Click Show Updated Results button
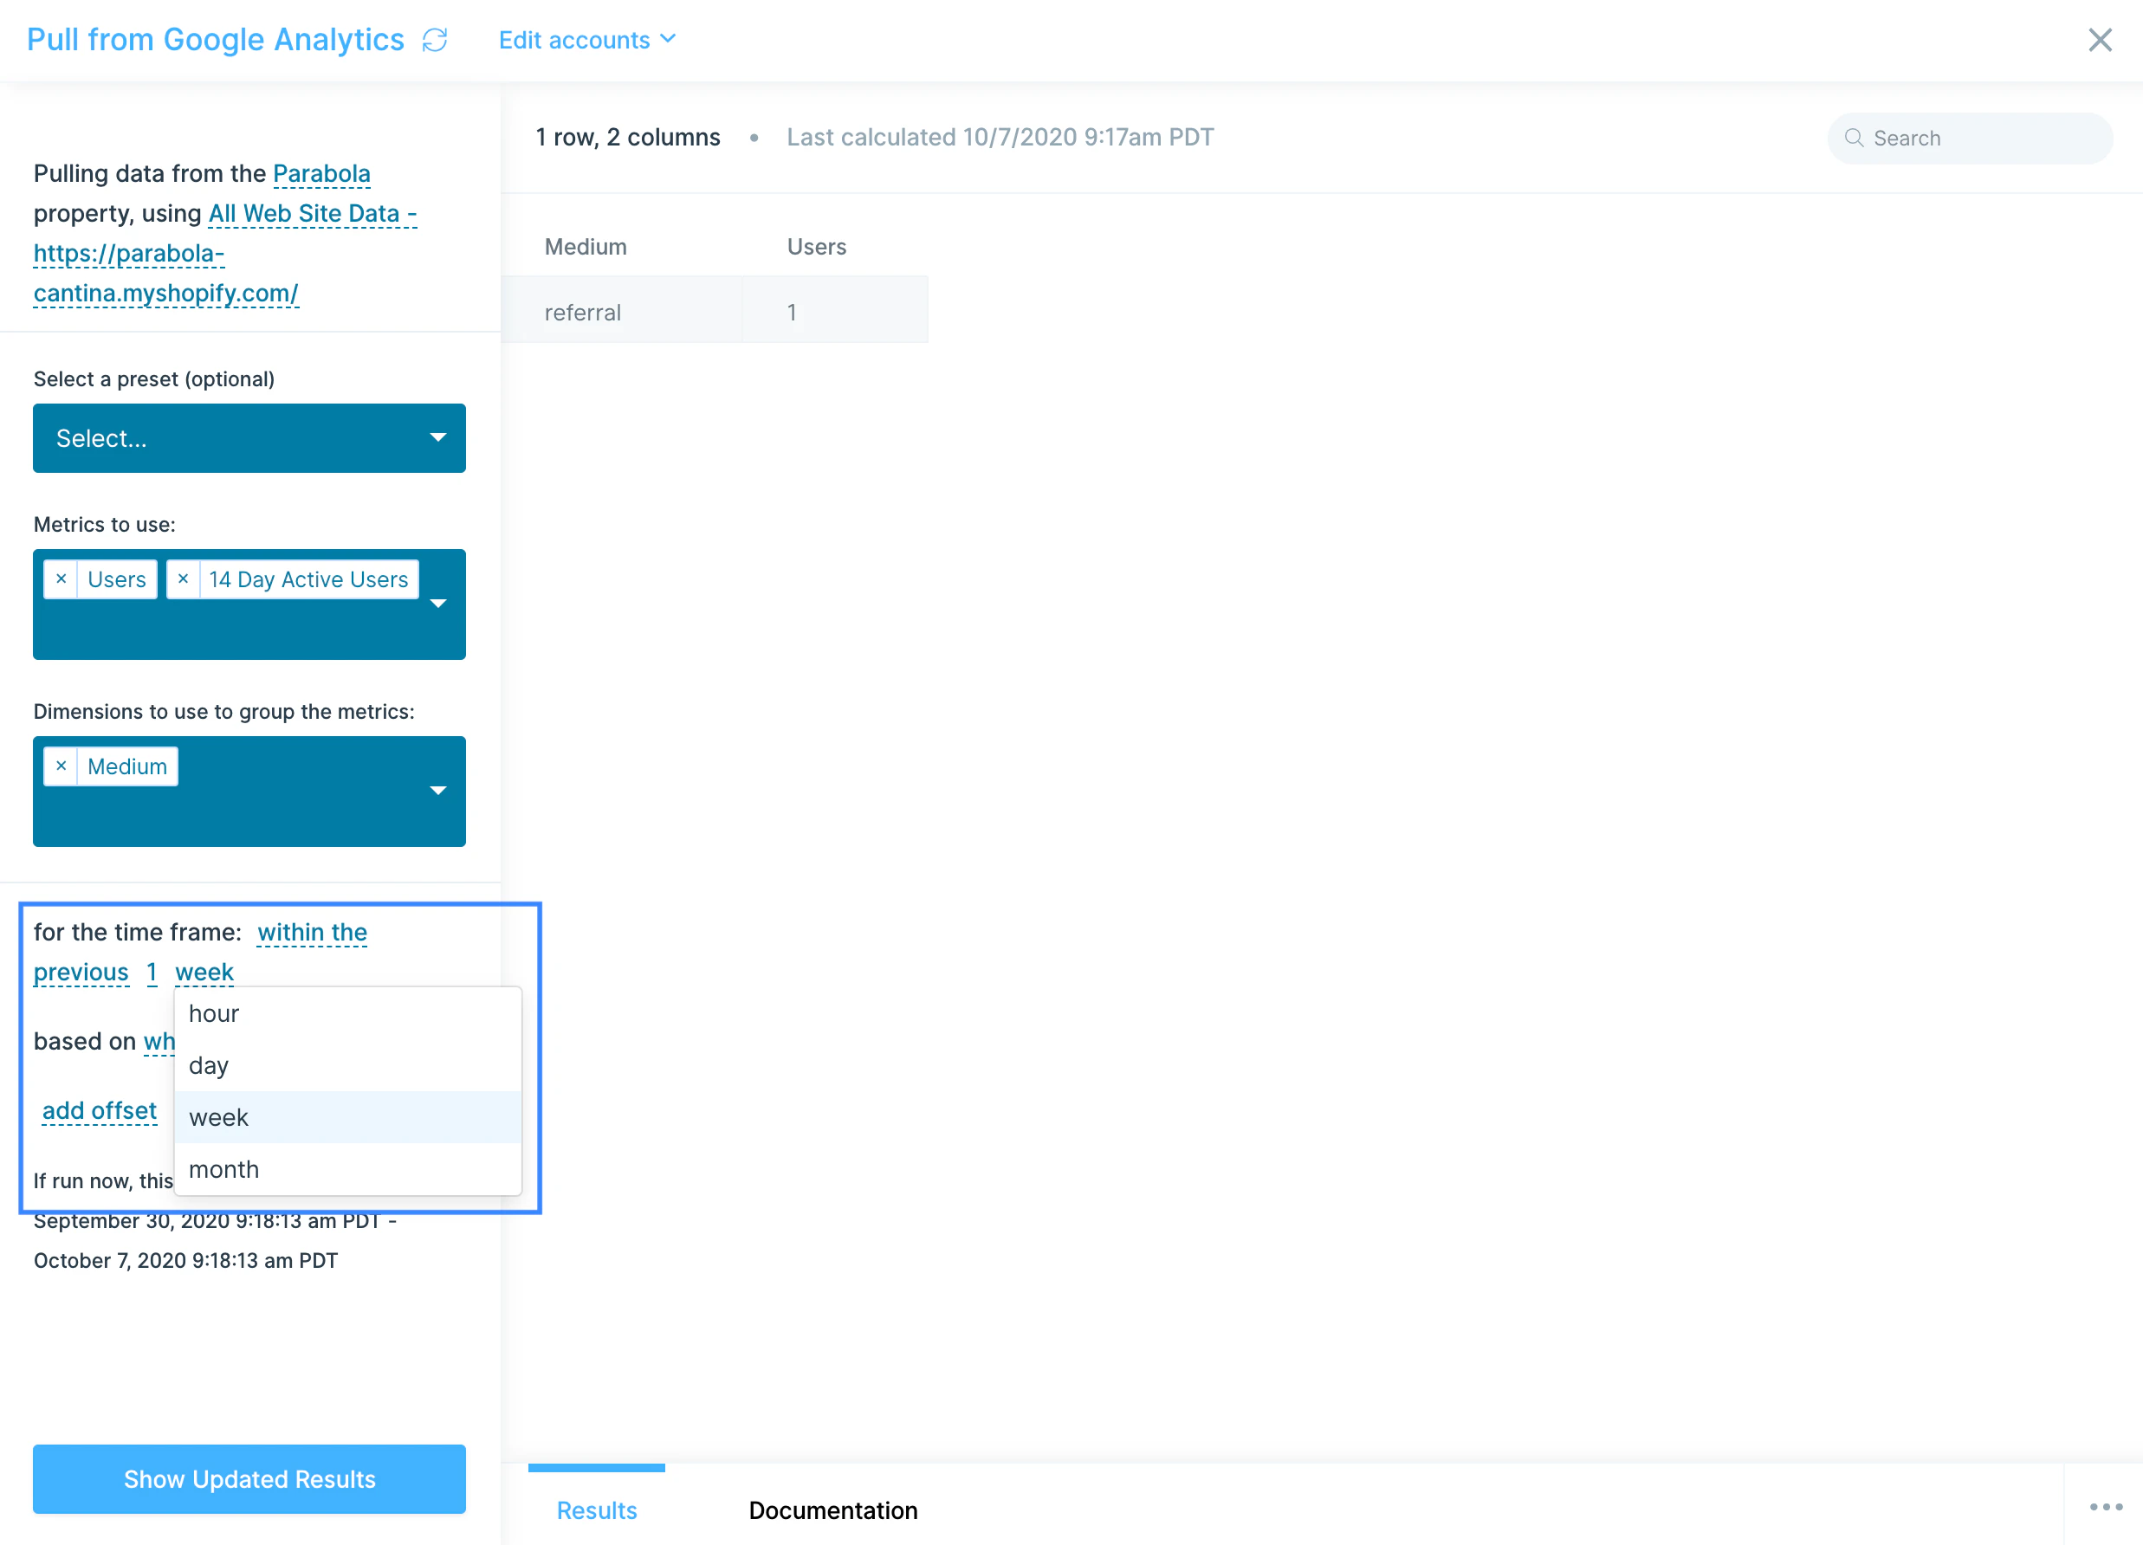 (249, 1479)
